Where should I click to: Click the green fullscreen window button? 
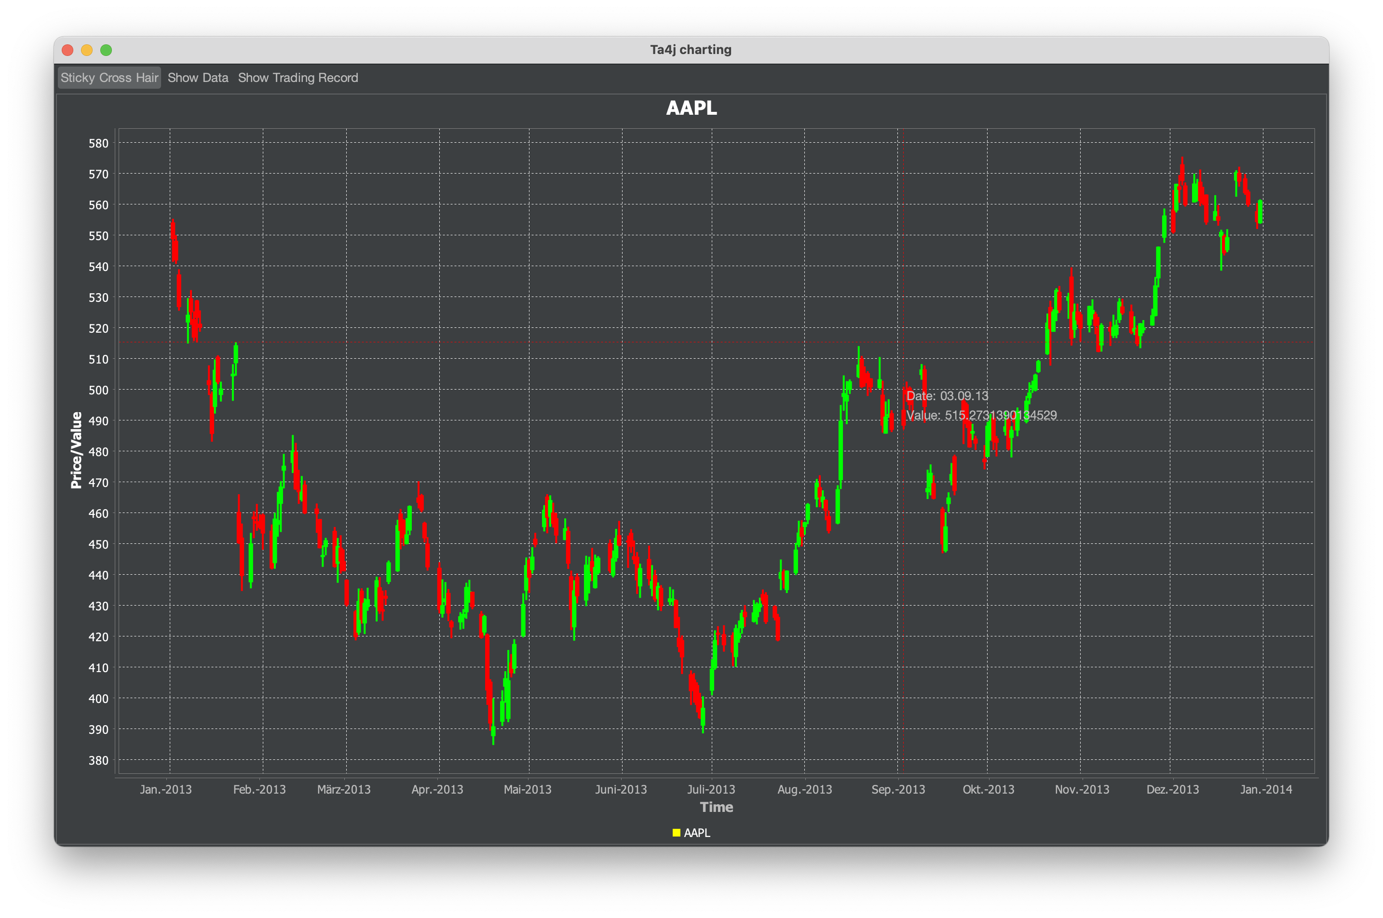(106, 50)
